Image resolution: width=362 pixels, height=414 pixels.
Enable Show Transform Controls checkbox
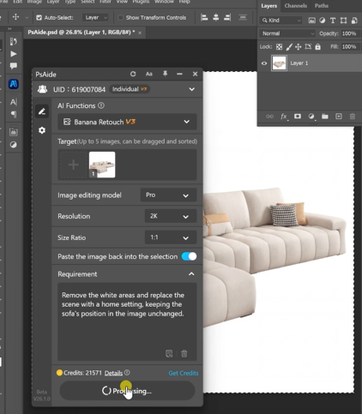click(x=121, y=18)
